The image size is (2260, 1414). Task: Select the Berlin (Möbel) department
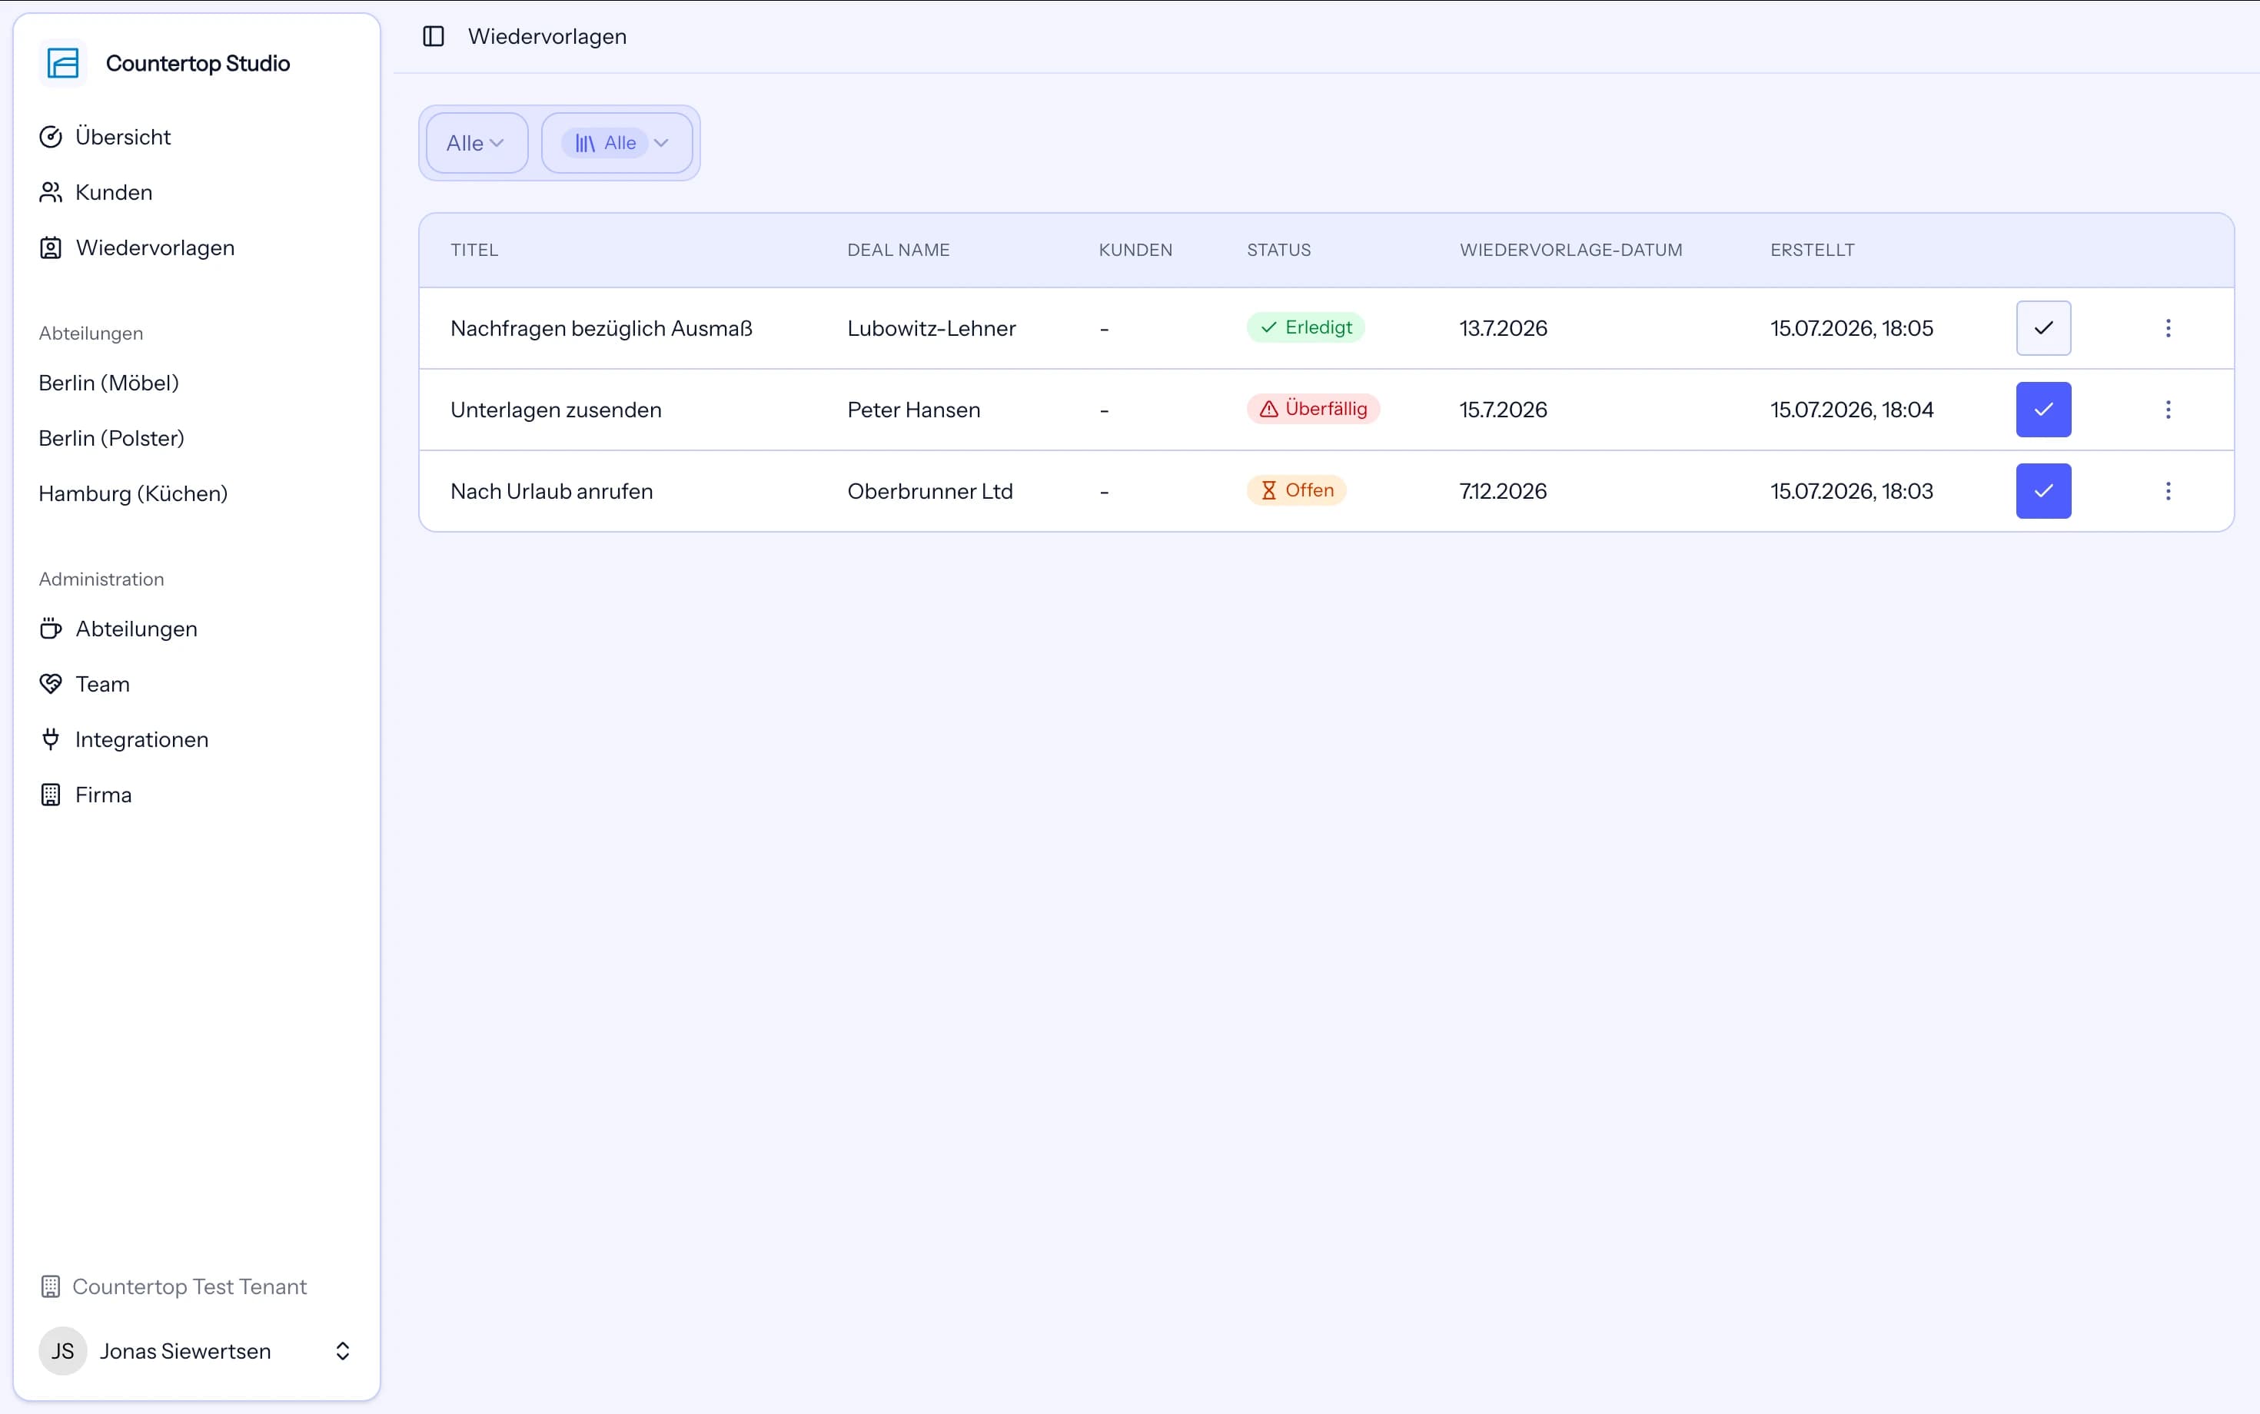[x=108, y=383]
